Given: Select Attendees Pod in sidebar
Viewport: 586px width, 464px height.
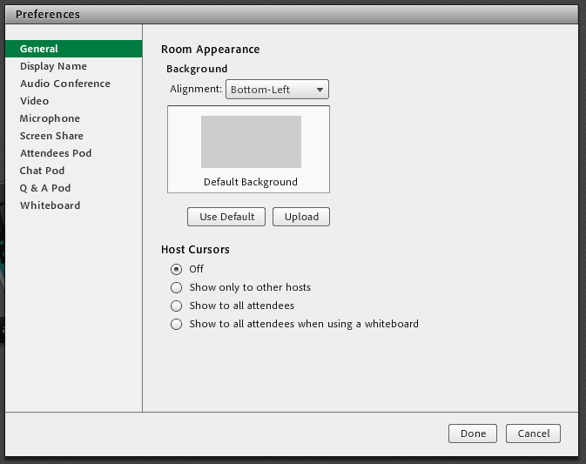Looking at the screenshot, I should (x=56, y=153).
